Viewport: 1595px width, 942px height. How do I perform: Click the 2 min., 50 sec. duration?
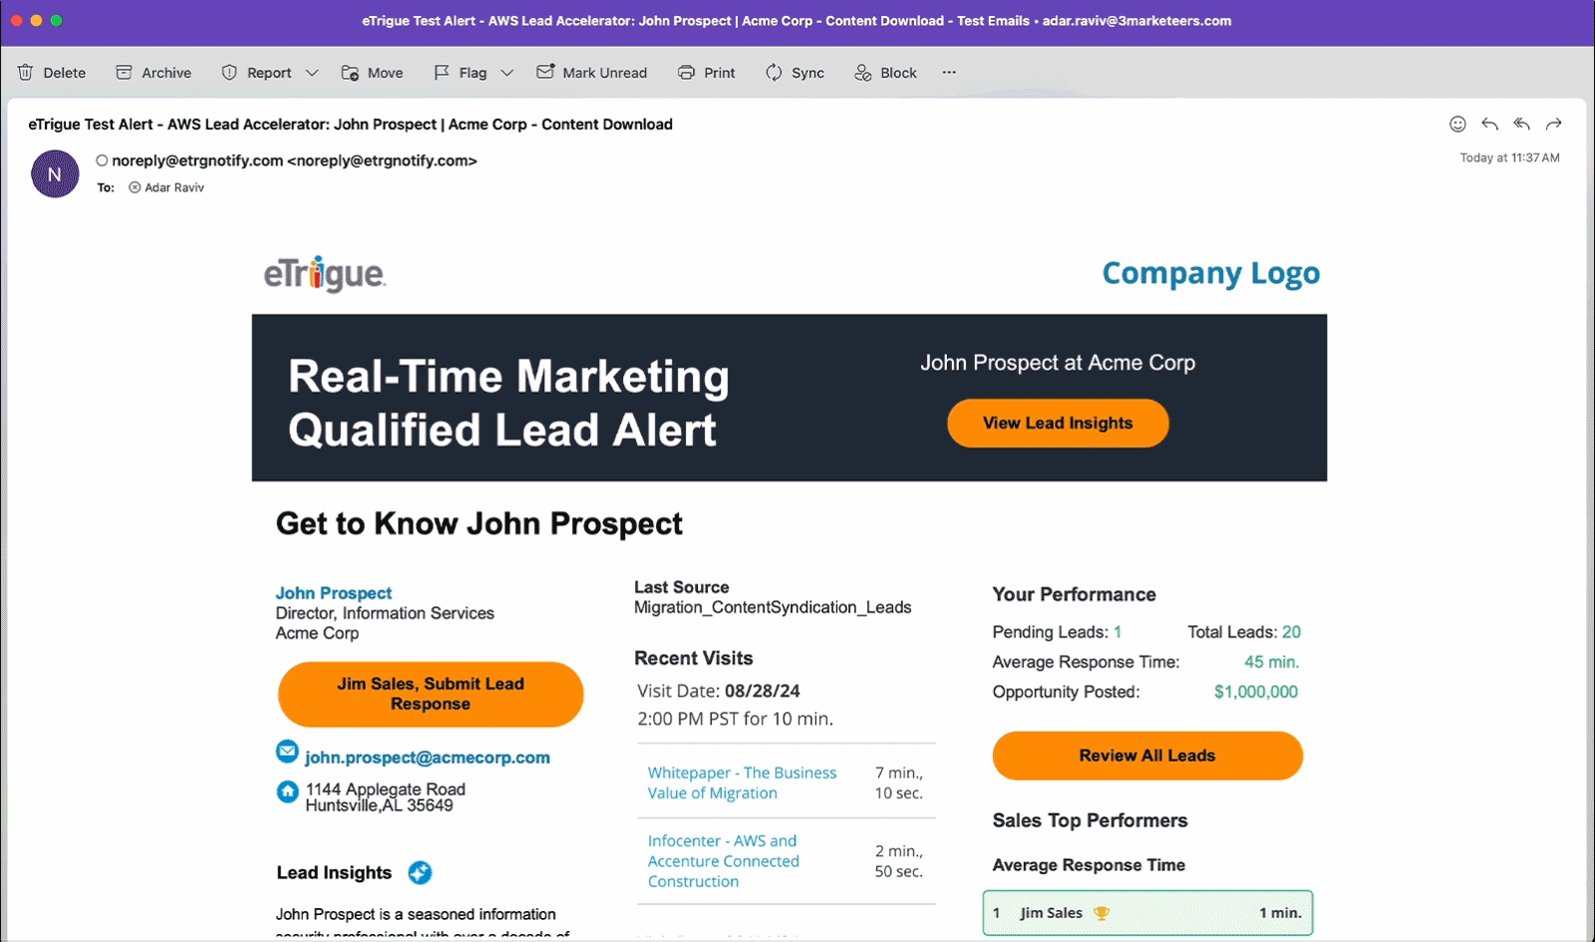[x=898, y=861]
